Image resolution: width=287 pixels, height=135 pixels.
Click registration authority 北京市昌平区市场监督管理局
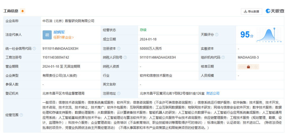[x=64, y=94]
